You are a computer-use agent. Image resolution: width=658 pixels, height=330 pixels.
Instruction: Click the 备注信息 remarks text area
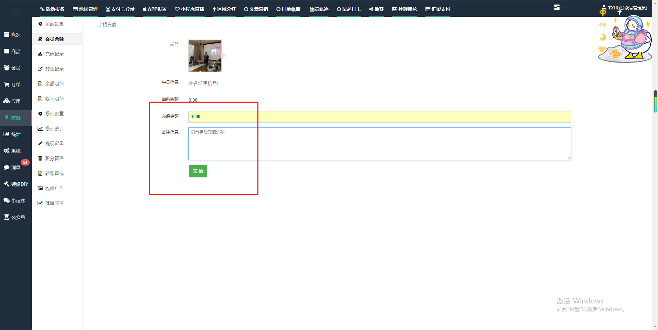[x=379, y=144]
